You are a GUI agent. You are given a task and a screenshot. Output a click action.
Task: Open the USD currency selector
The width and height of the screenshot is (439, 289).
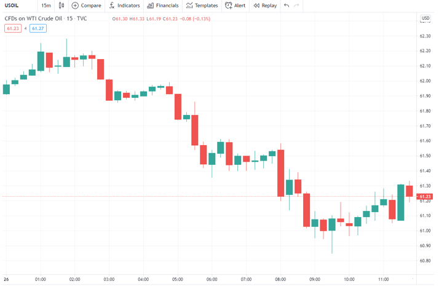click(425, 18)
